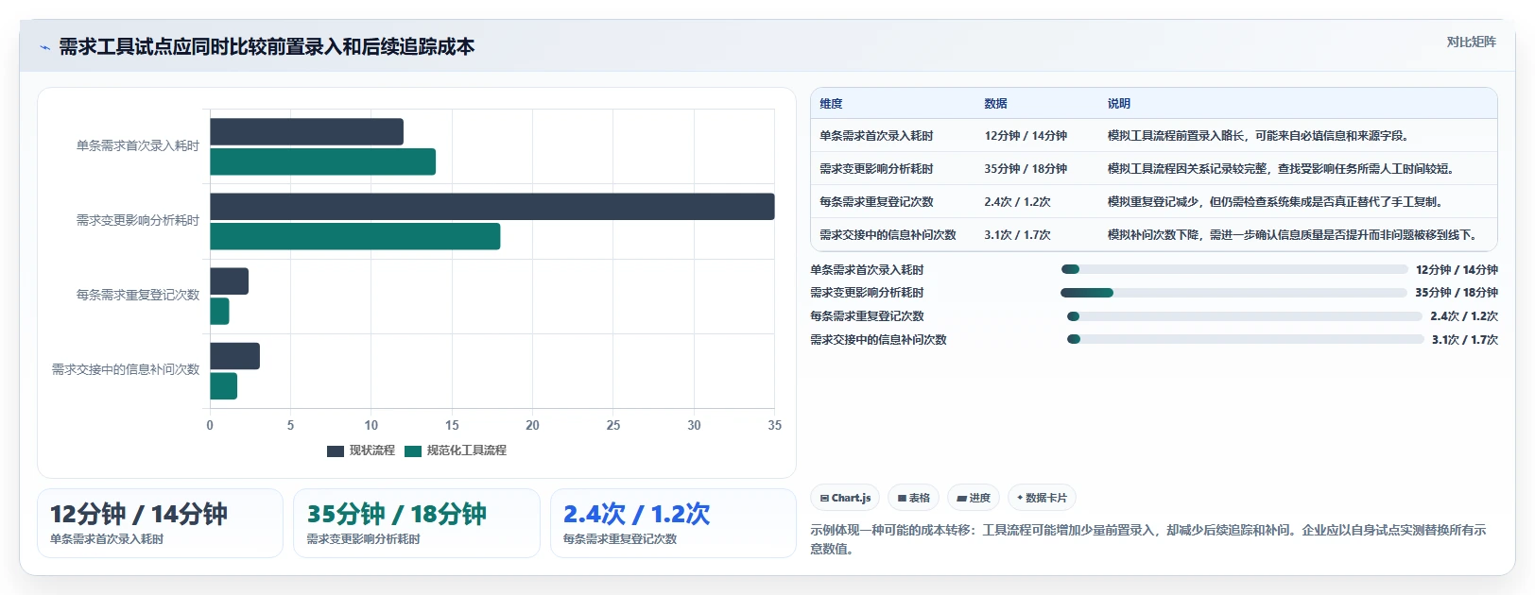
Task: Click the note starting 模拟重复登记减少
Action: [1275, 202]
